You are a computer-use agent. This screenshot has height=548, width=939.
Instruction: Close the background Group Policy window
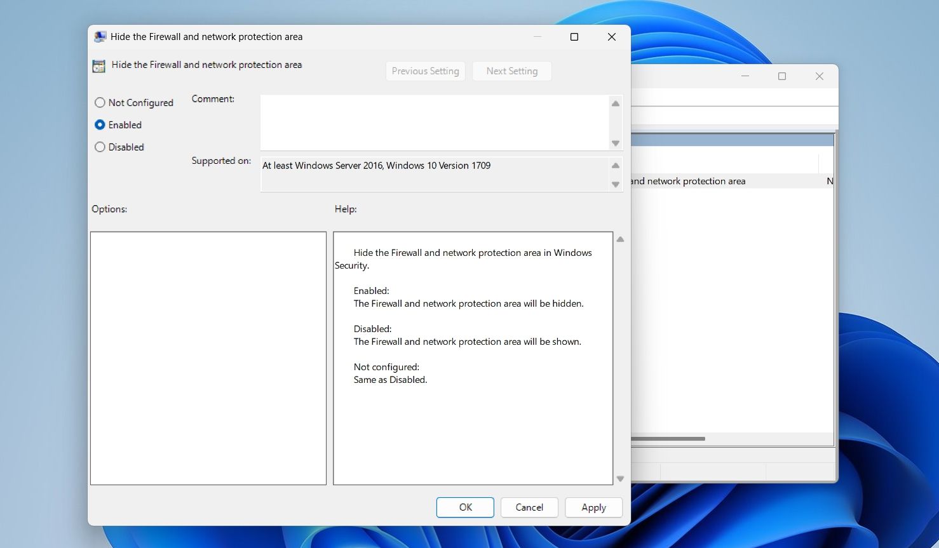coord(819,76)
